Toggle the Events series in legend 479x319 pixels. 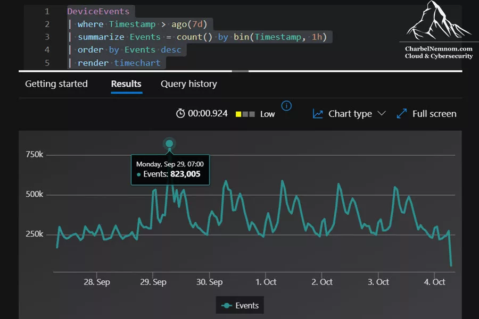point(240,305)
